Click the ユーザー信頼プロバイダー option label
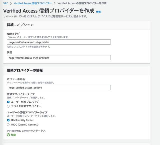 [x=26, y=102]
